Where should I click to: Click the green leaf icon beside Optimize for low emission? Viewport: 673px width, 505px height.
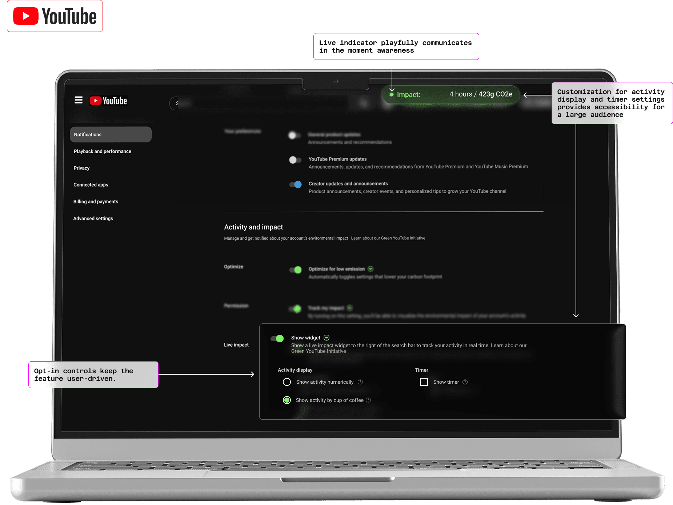[x=370, y=269]
